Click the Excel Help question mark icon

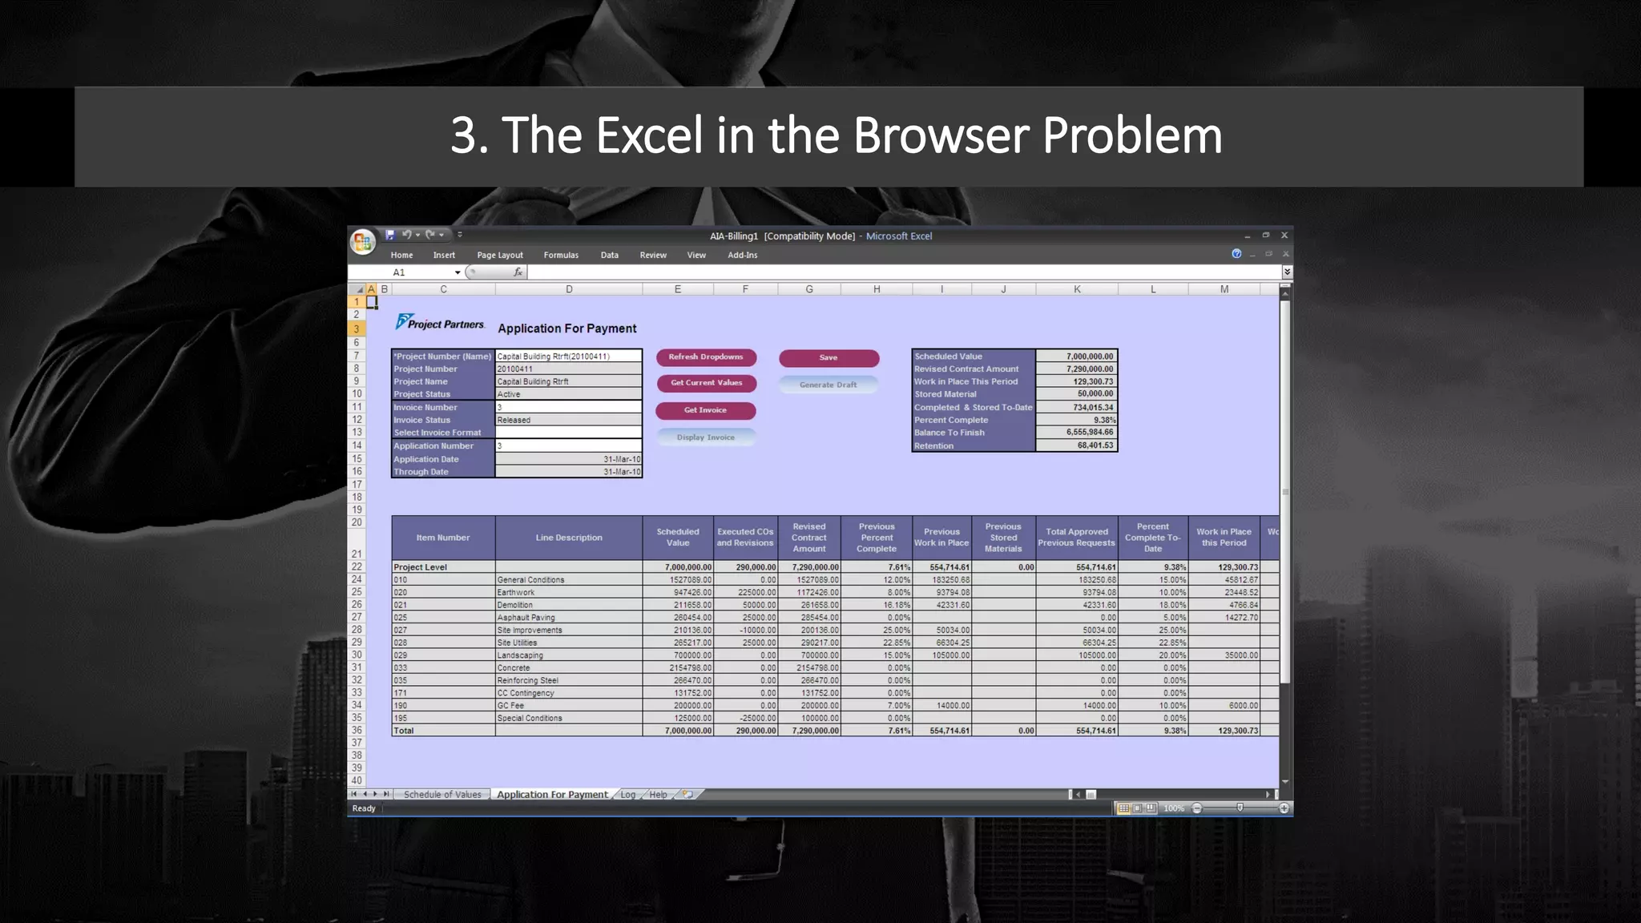(x=1236, y=254)
